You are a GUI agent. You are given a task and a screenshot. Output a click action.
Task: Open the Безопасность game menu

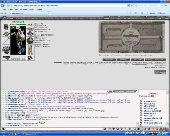pyautogui.click(x=135, y=17)
